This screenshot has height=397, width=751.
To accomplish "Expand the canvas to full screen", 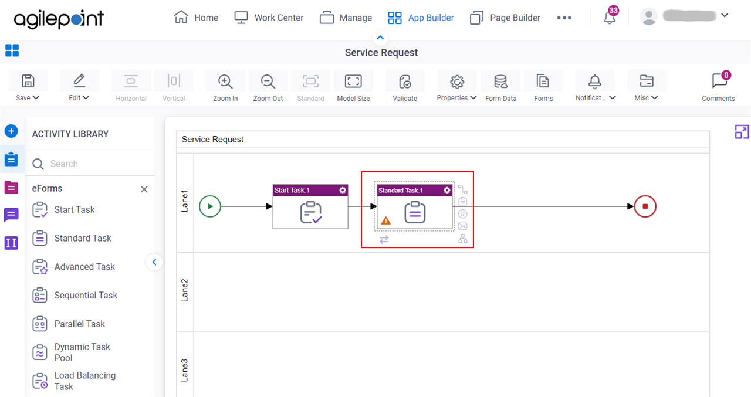I will [x=742, y=132].
